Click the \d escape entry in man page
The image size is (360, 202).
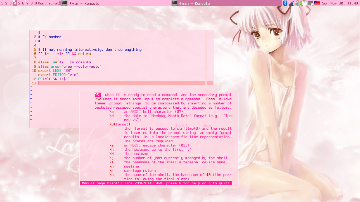pyautogui.click(x=111, y=116)
